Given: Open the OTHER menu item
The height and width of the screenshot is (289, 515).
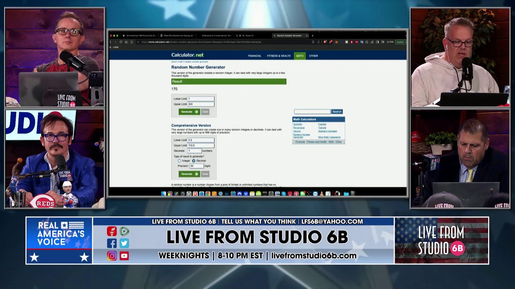Looking at the screenshot, I should (x=313, y=56).
